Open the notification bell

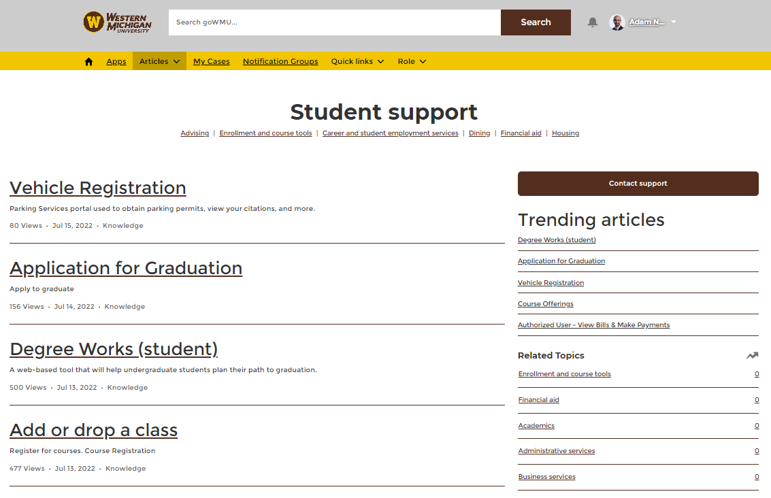pos(592,22)
